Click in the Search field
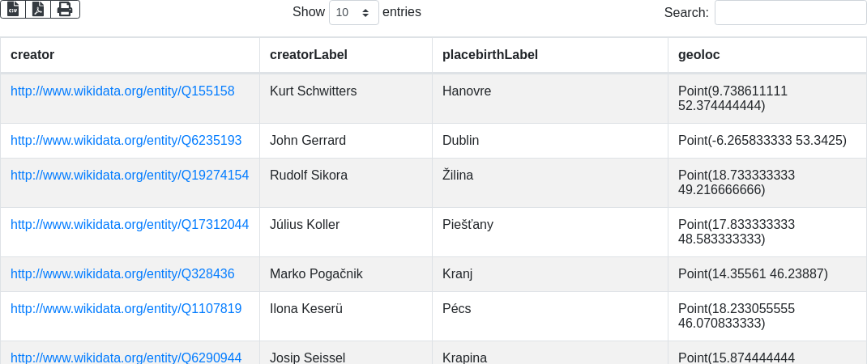Screen dimensions: 867x364 [x=790, y=13]
